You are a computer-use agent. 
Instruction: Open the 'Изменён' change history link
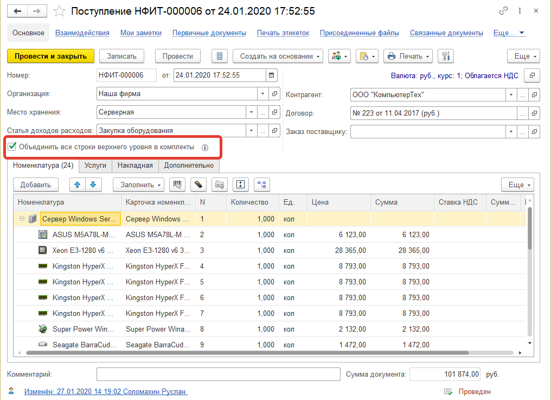click(x=105, y=391)
